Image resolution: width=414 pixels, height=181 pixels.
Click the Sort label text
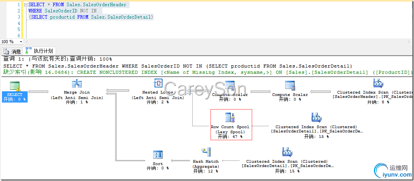tap(158, 164)
